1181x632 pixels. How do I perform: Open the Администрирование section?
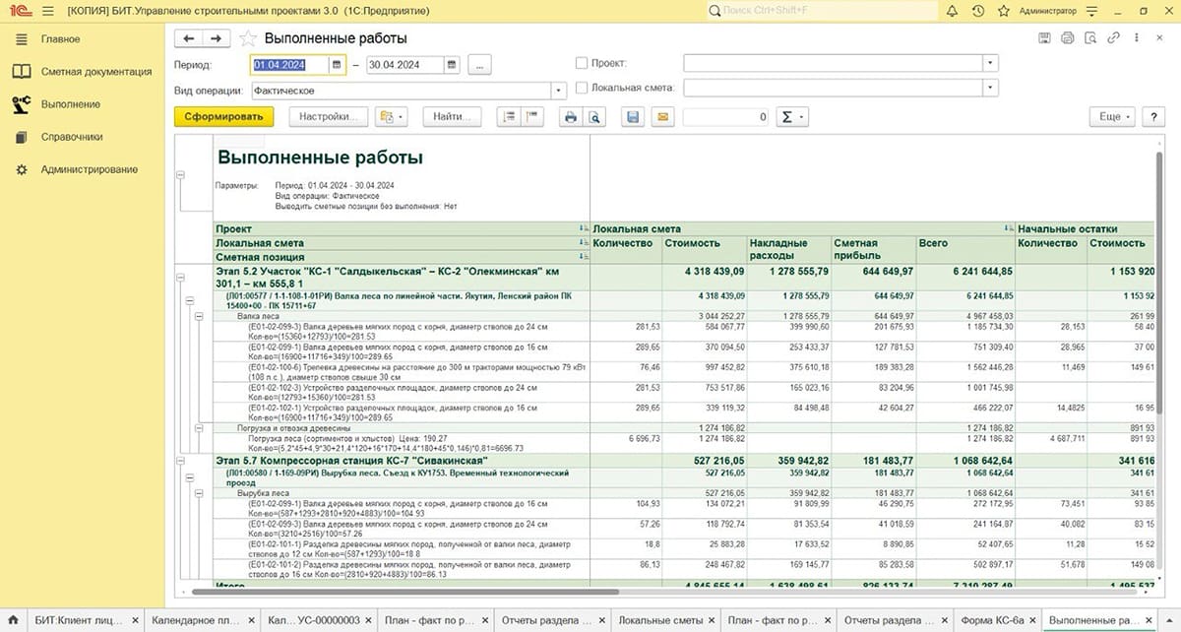(x=90, y=169)
